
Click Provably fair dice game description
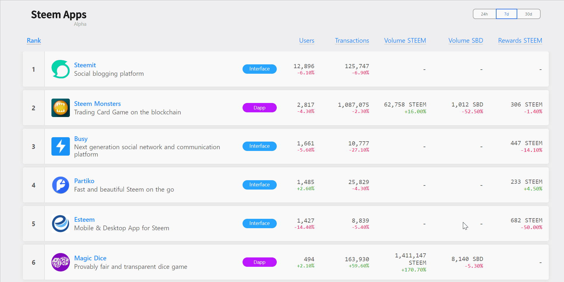[131, 267]
